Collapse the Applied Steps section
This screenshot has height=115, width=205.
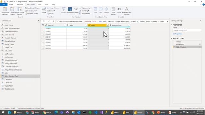click(x=171, y=38)
